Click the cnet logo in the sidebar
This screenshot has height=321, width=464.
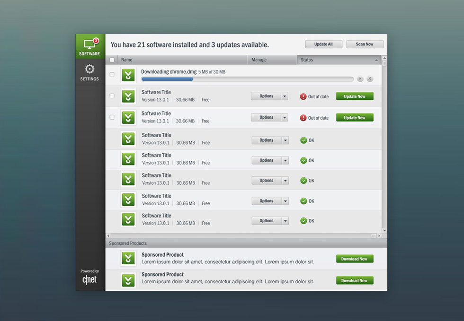[x=89, y=279]
